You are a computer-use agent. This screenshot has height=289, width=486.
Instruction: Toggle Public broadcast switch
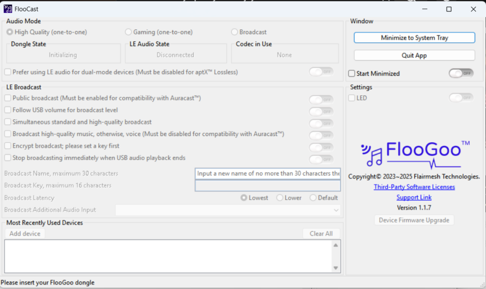click(321, 99)
